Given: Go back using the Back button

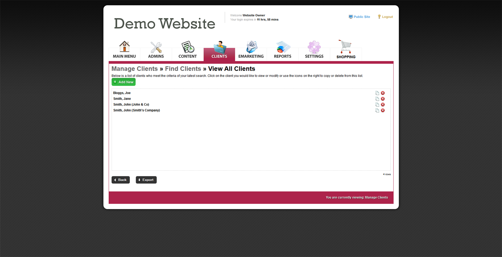Looking at the screenshot, I should 121,180.
